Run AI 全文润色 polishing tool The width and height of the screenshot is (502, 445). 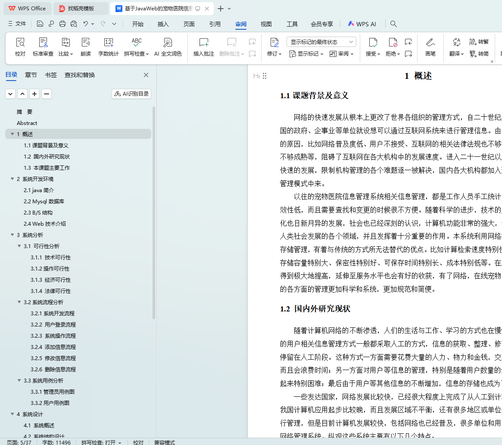[168, 47]
